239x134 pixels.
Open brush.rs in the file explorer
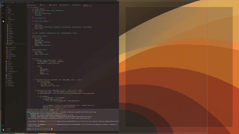point(10,28)
